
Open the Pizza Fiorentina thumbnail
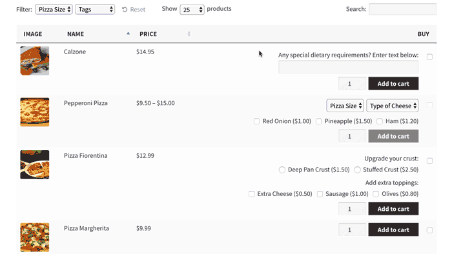tap(35, 164)
